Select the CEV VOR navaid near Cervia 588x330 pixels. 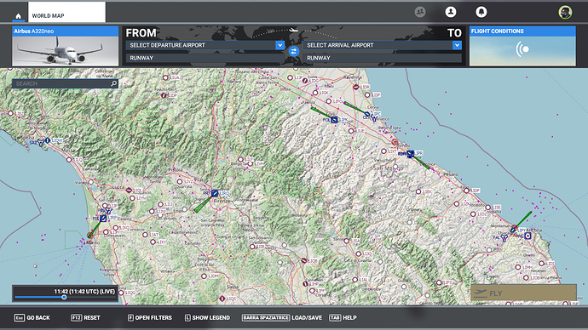point(373,118)
